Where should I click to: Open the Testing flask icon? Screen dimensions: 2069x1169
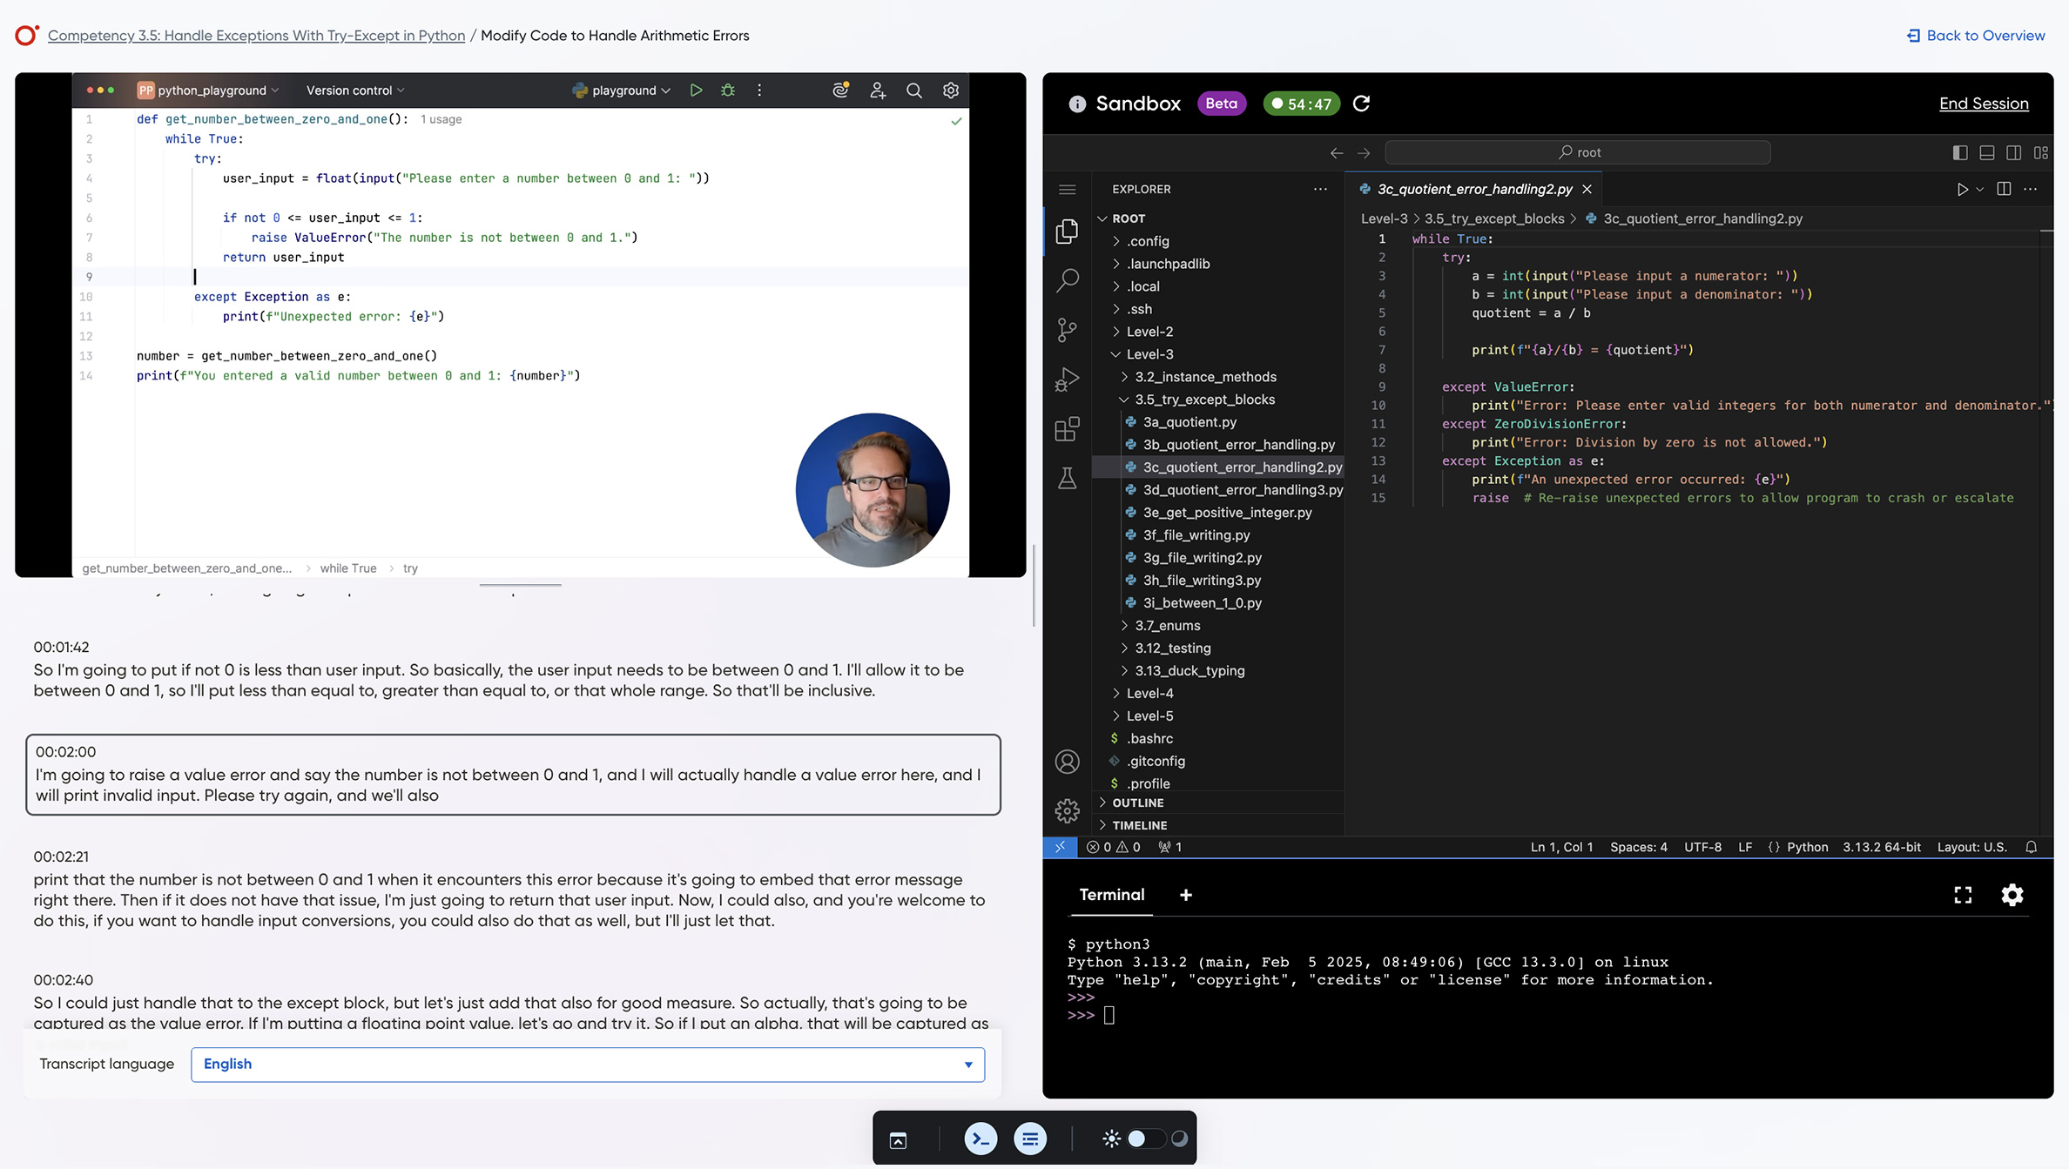coord(1067,478)
